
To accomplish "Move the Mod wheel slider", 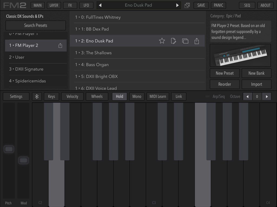I will [24, 160].
